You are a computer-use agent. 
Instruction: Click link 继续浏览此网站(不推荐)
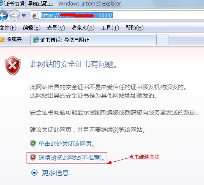(72, 158)
